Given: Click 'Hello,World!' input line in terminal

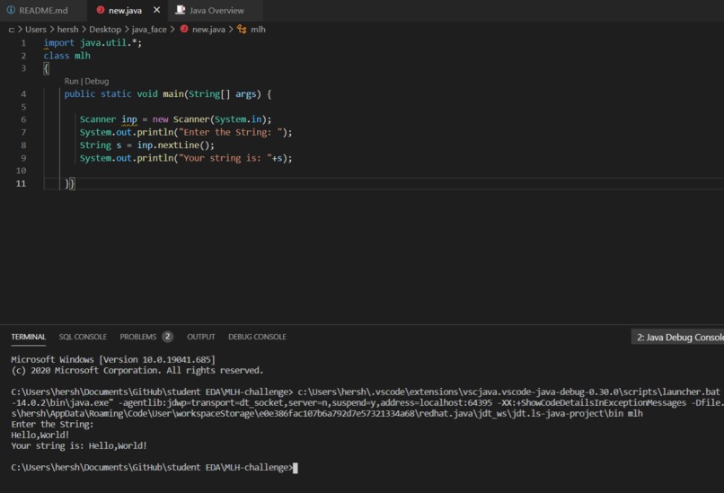Looking at the screenshot, I should [40, 435].
